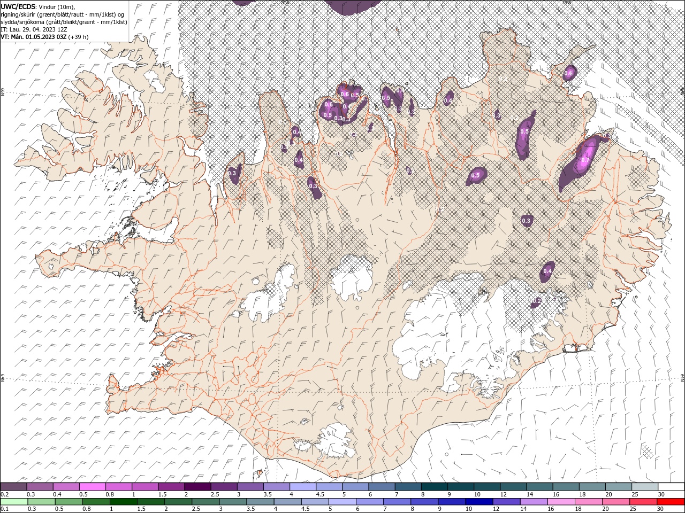Select the top-row legend swatch labeled 1

pos(144,486)
